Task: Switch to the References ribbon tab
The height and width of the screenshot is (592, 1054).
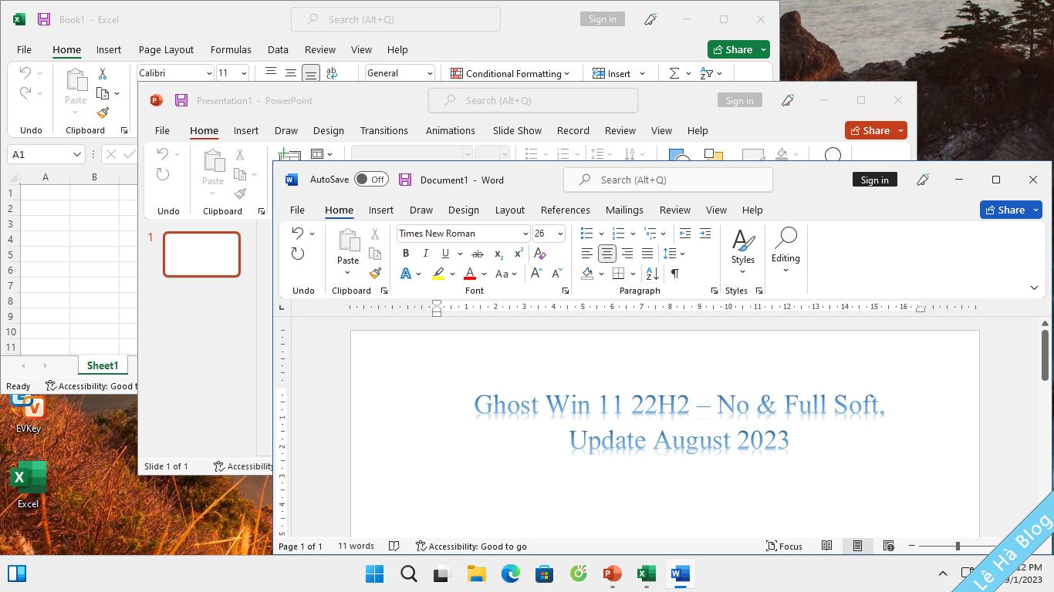Action: pos(565,210)
